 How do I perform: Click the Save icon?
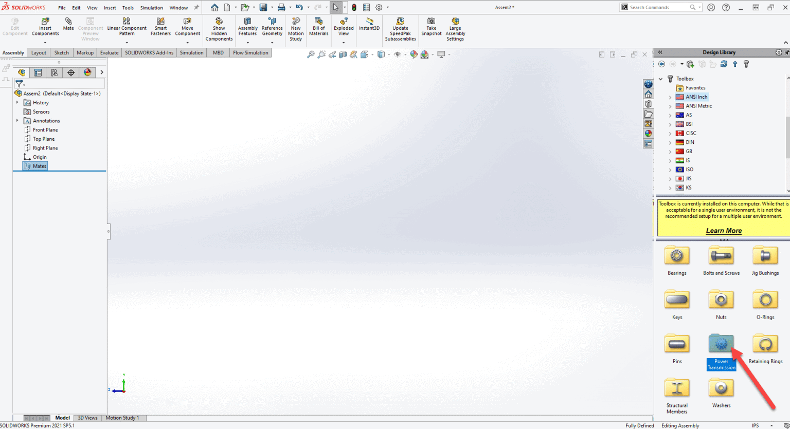263,7
